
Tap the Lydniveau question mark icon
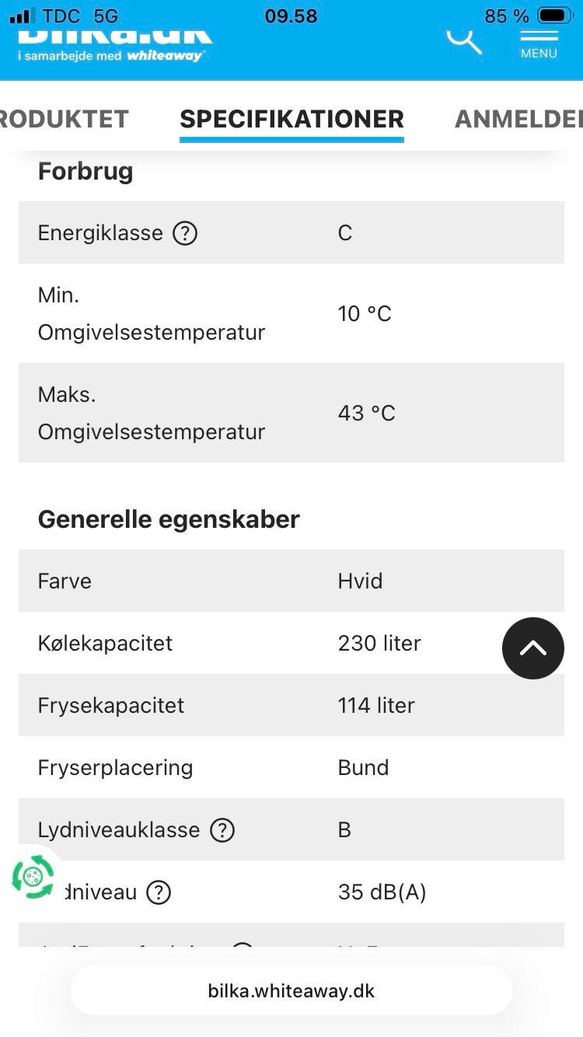pyautogui.click(x=159, y=892)
